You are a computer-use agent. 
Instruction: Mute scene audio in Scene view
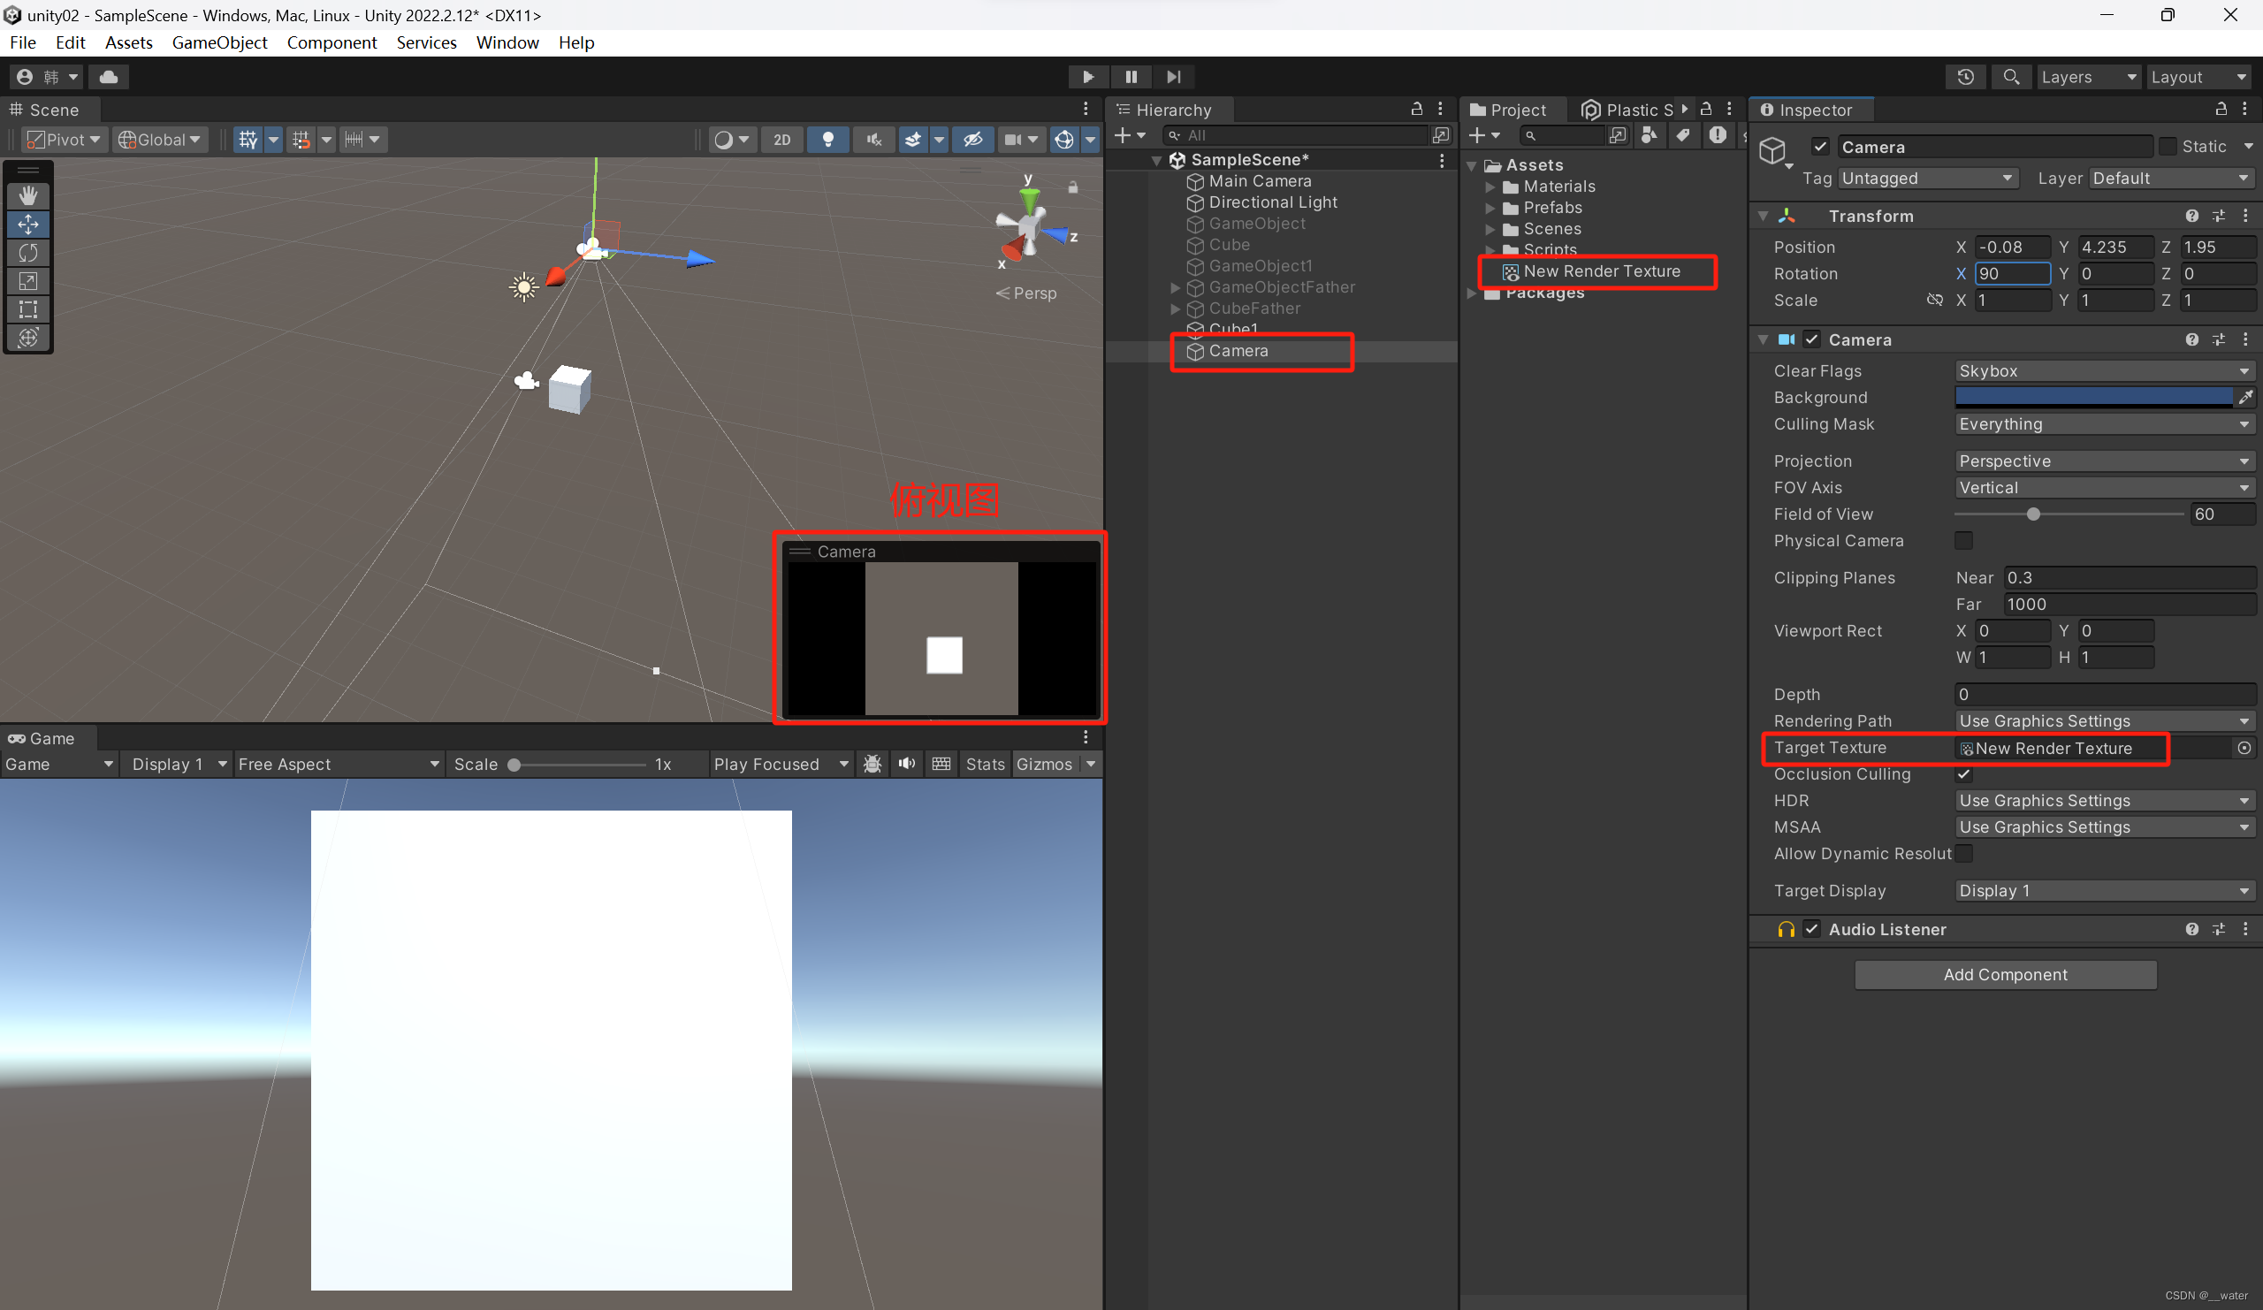pyautogui.click(x=872, y=139)
